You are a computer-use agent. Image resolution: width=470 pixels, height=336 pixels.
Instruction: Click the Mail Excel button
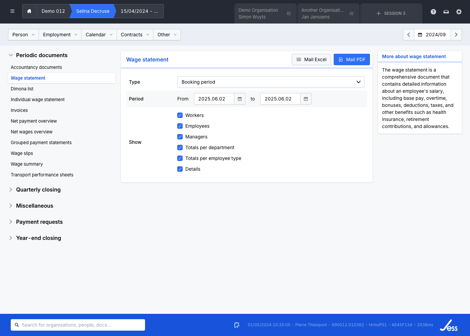(311, 59)
